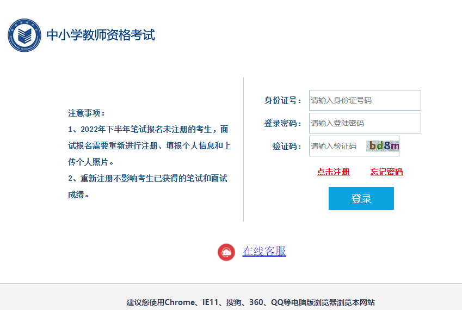Focus the ID number input field
The image size is (462, 310).
[365, 100]
